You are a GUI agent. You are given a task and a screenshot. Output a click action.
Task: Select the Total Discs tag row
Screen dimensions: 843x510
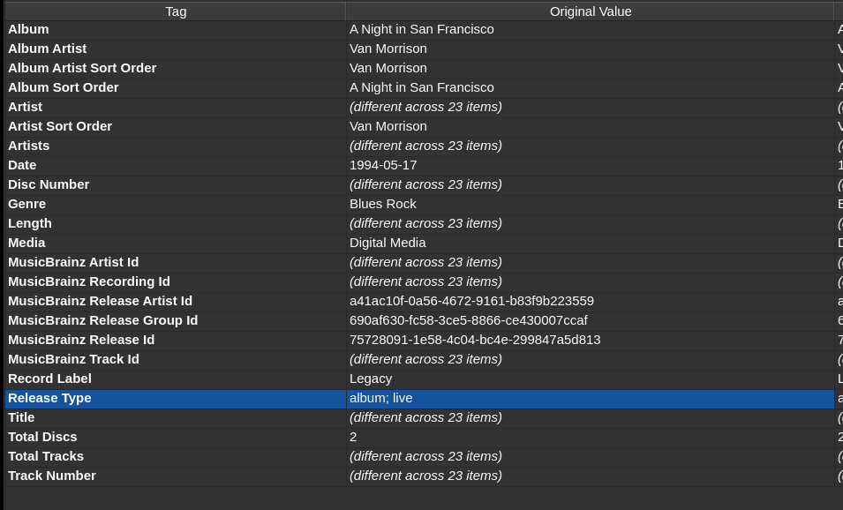click(42, 437)
